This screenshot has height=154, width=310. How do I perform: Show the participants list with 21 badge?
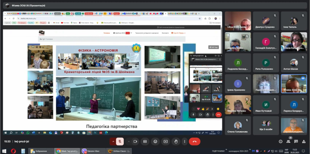(288, 141)
